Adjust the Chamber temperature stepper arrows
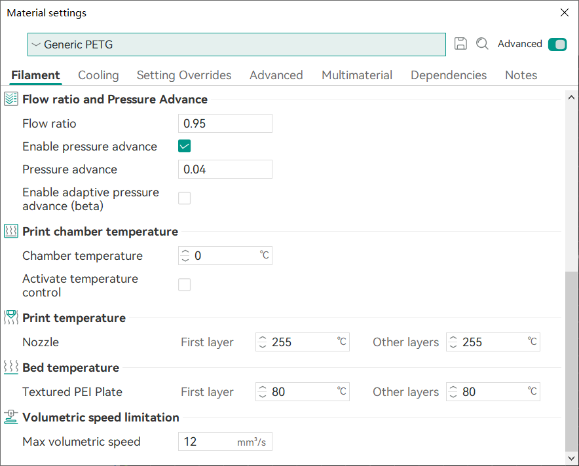The image size is (579, 466). (x=185, y=256)
